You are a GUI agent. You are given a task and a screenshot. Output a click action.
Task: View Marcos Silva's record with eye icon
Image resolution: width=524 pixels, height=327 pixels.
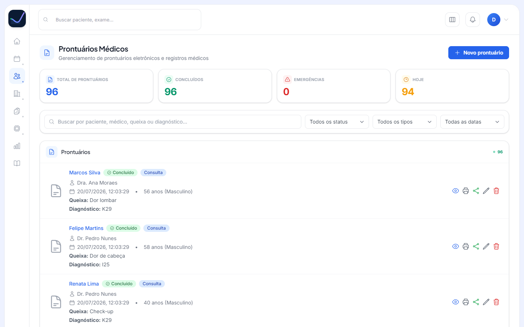[x=456, y=191]
